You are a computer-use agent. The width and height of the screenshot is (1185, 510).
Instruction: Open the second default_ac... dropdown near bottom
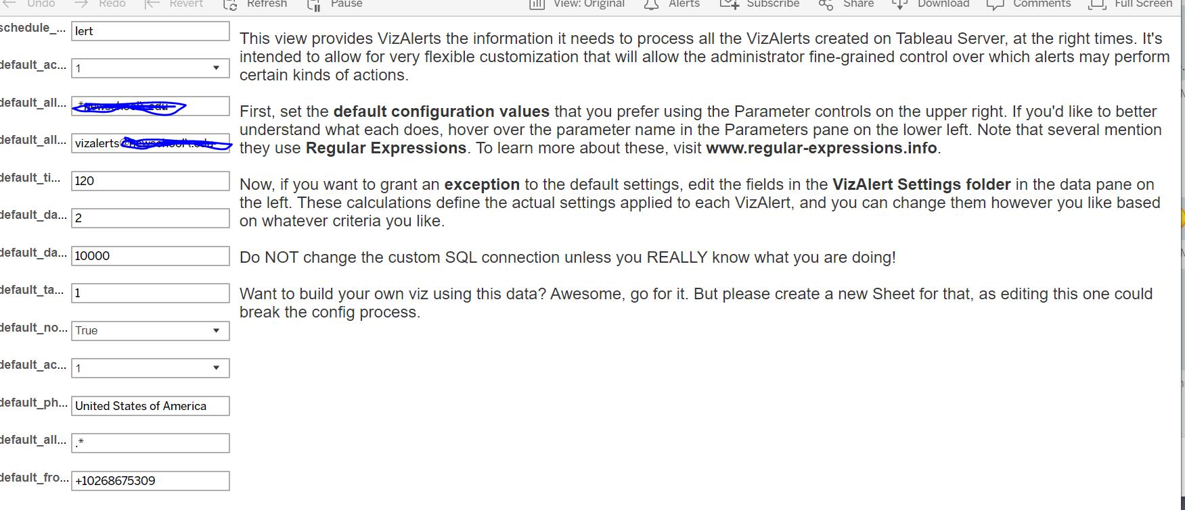[x=215, y=367]
